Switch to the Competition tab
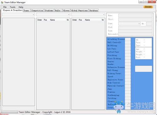 click(37, 11)
